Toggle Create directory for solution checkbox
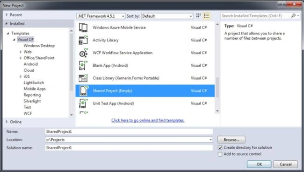Screen dimensions: 304x172 [220, 148]
